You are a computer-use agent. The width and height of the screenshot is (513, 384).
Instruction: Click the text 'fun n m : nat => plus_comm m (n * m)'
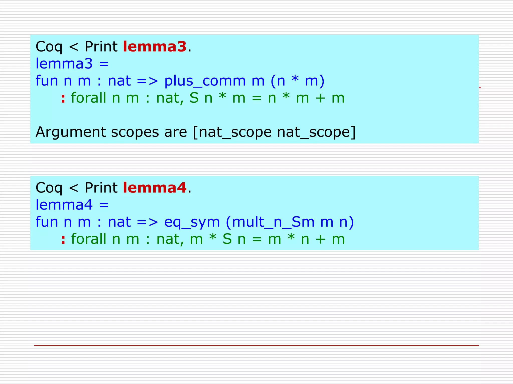[180, 81]
